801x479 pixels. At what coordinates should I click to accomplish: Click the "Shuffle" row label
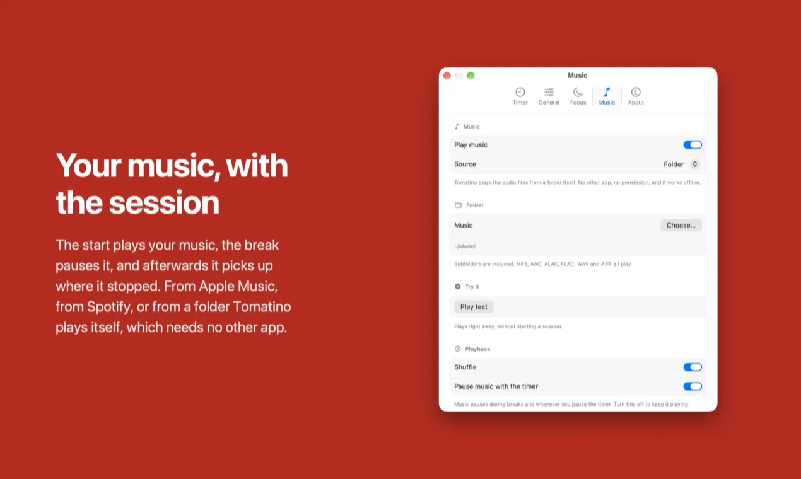[465, 367]
